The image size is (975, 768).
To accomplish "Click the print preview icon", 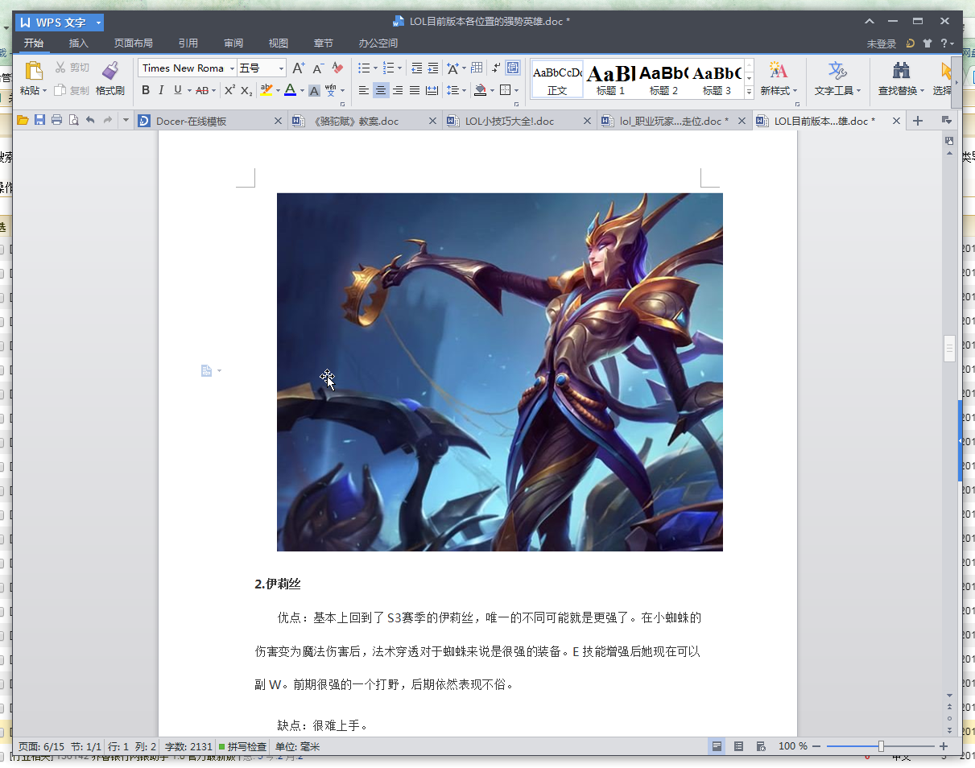I will pos(73,120).
